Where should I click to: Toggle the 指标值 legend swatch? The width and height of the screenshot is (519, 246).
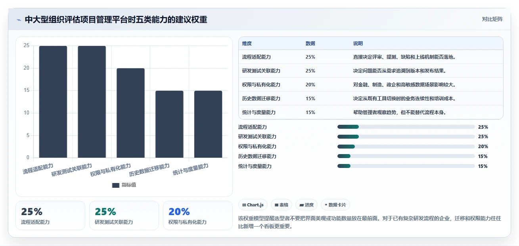(116, 185)
